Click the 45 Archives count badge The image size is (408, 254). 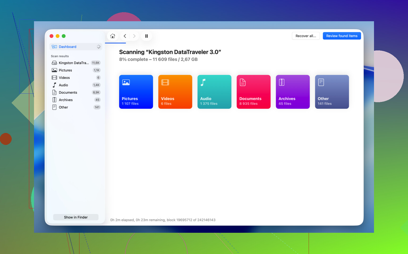point(97,100)
